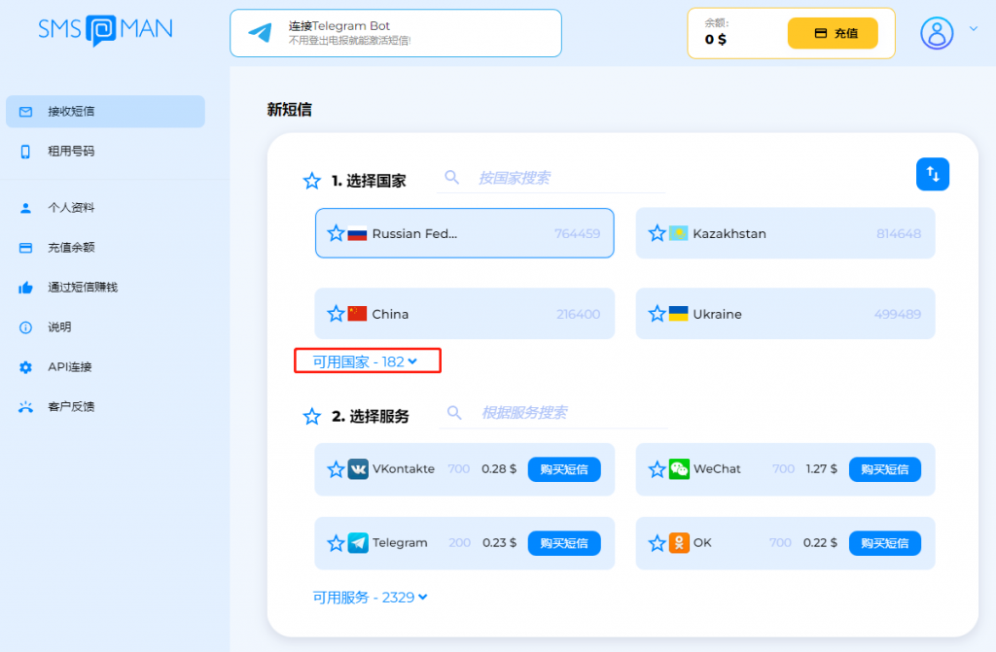
Task: Click the search magnifier icon for services
Action: coord(454,413)
